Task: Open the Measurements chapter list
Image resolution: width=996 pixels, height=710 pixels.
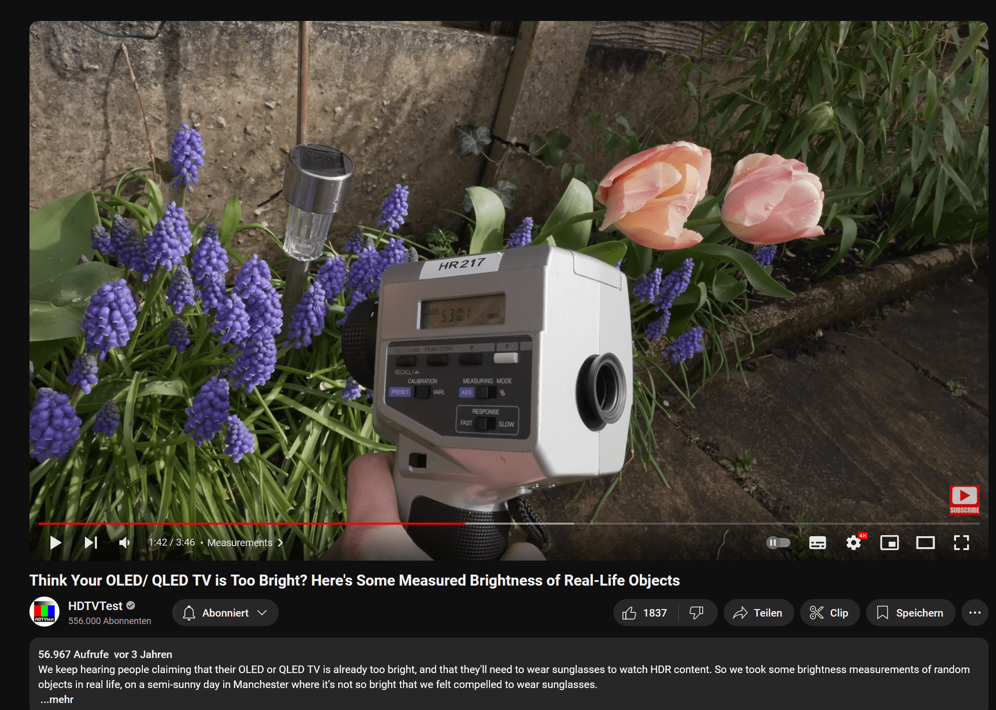Action: [x=245, y=543]
